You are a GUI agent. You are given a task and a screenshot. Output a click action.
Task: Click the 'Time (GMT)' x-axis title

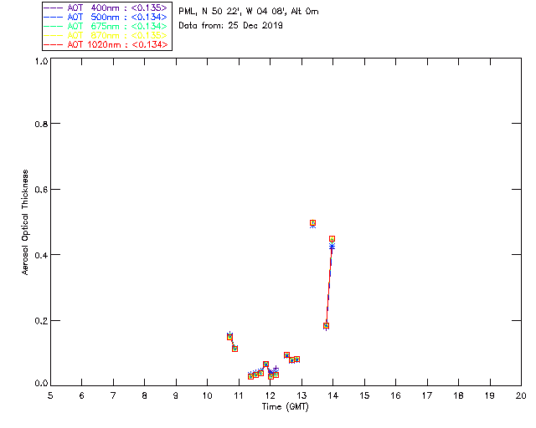[285, 407]
